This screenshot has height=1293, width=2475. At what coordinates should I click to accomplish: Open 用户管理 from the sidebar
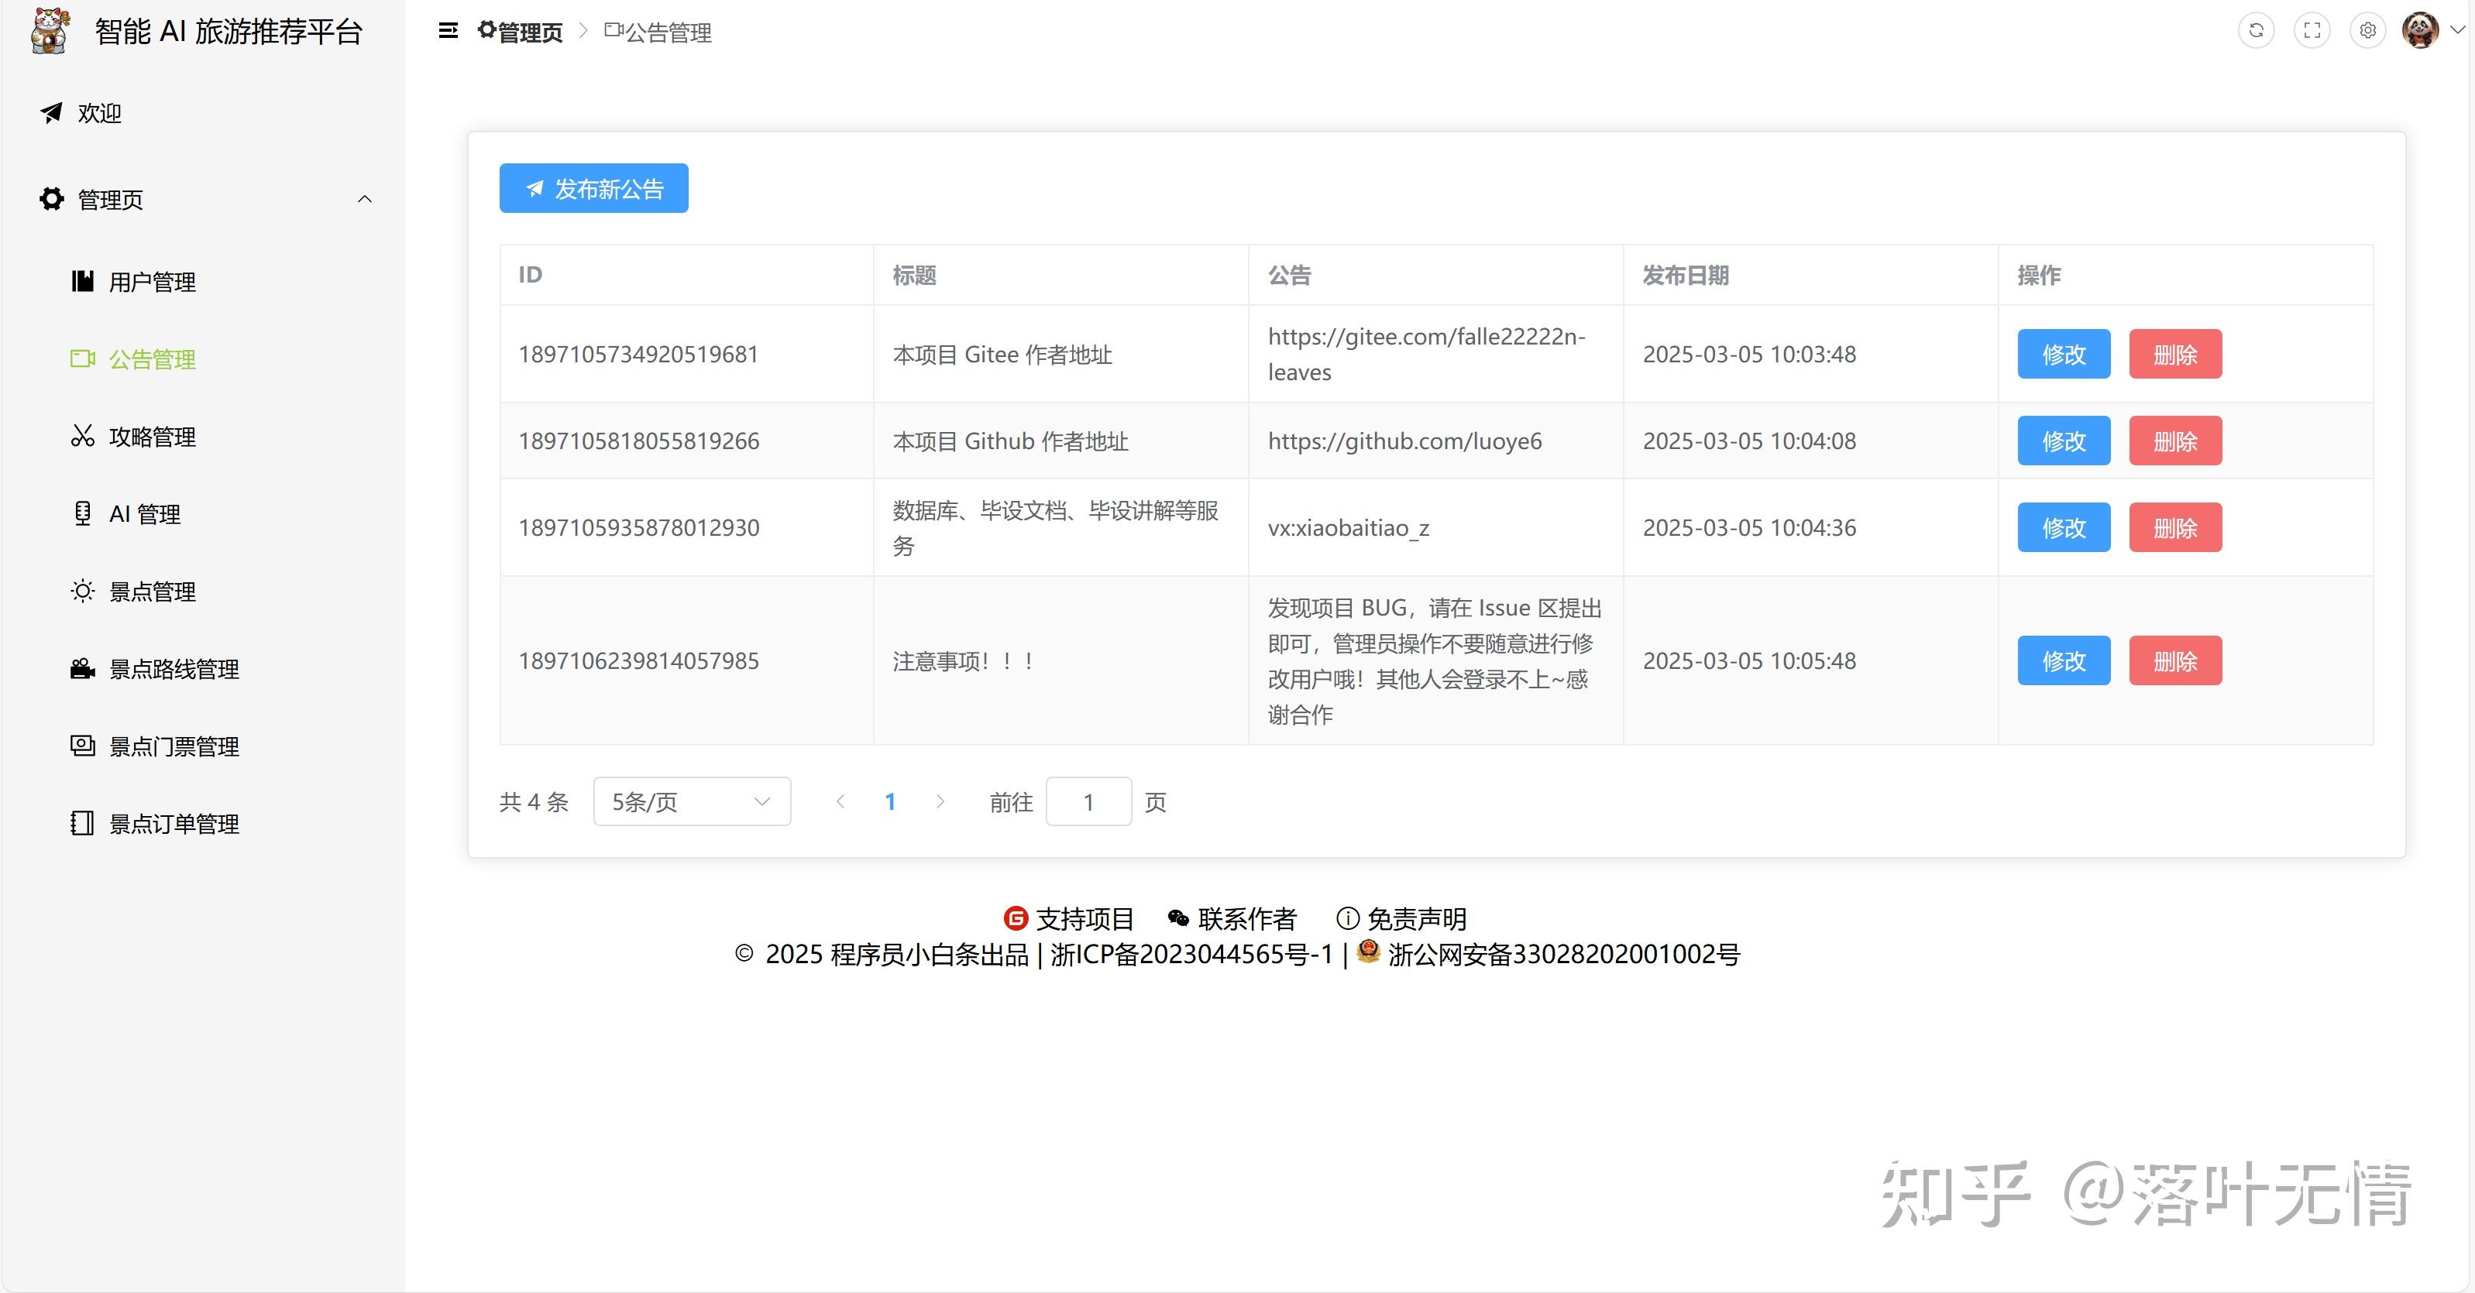pyautogui.click(x=152, y=282)
